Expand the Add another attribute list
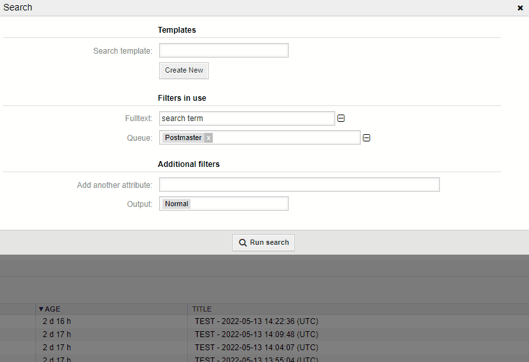The width and height of the screenshot is (529, 362). 299,185
